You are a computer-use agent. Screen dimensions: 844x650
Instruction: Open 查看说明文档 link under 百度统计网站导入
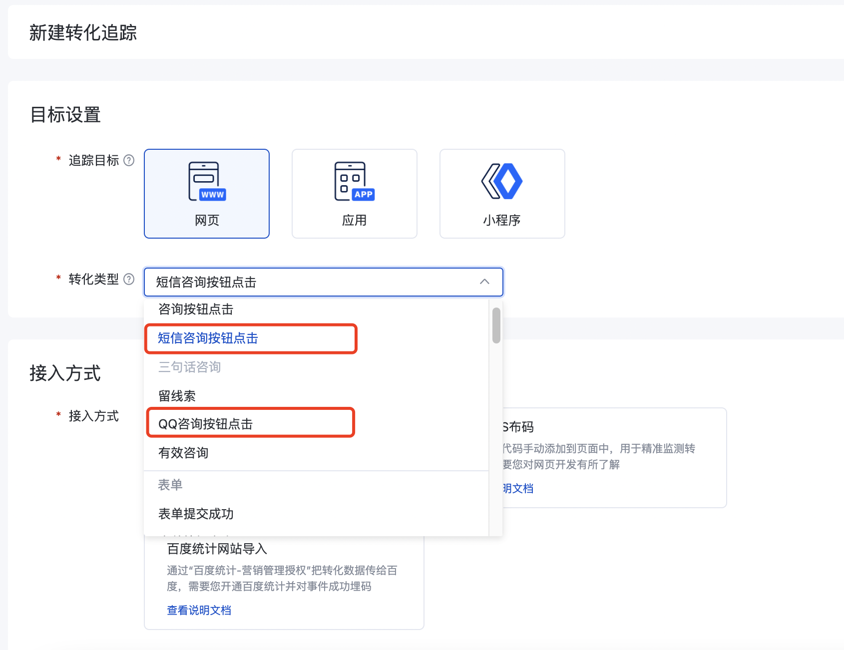199,610
